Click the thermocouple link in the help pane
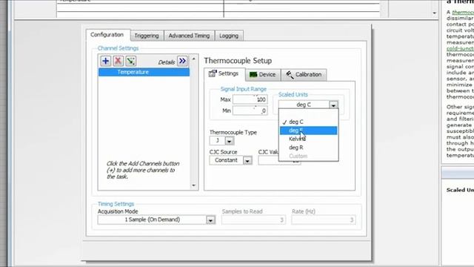The height and width of the screenshot is (267, 474). [463, 12]
